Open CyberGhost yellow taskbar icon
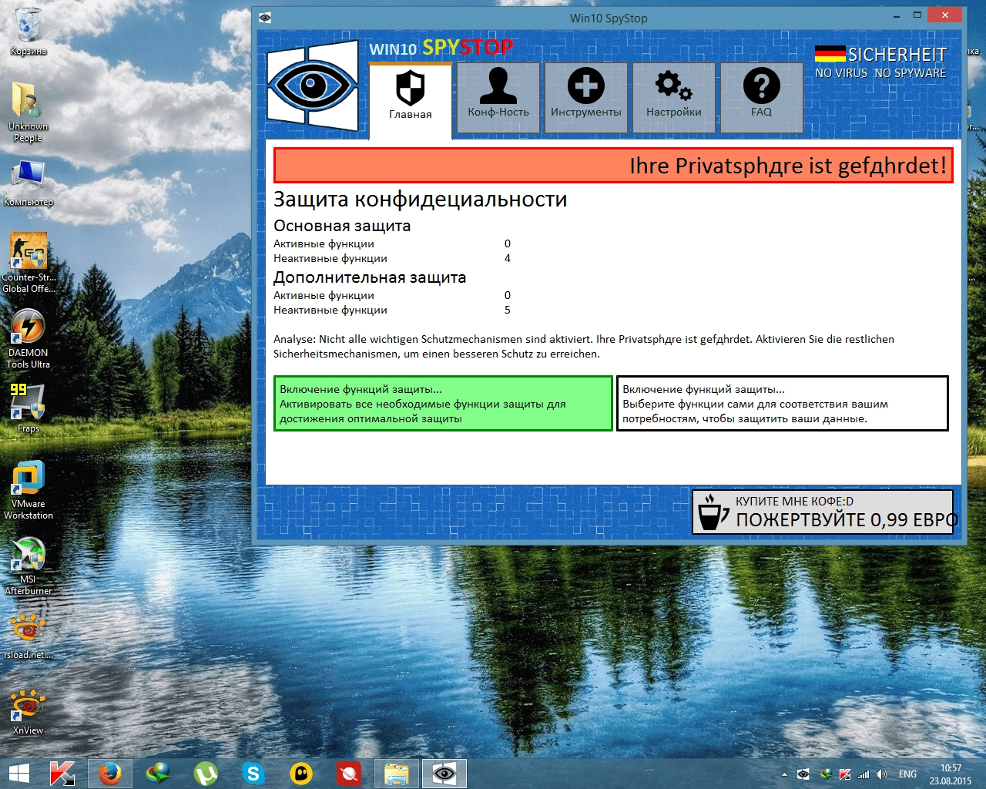 click(x=301, y=774)
